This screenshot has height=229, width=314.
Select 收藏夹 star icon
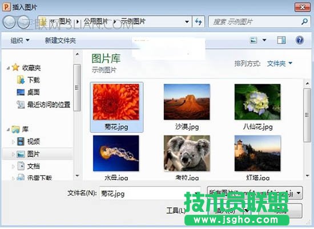tap(15, 67)
